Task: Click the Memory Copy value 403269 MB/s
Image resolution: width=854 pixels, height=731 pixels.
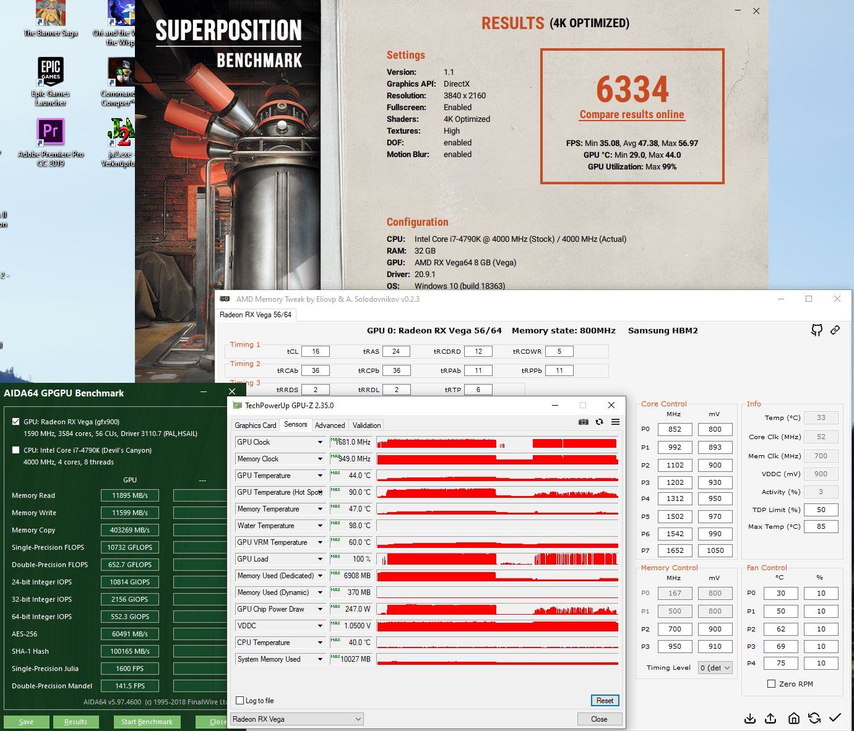Action: [x=130, y=530]
